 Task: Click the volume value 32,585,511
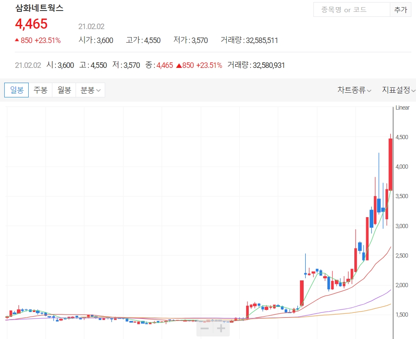tap(262, 40)
